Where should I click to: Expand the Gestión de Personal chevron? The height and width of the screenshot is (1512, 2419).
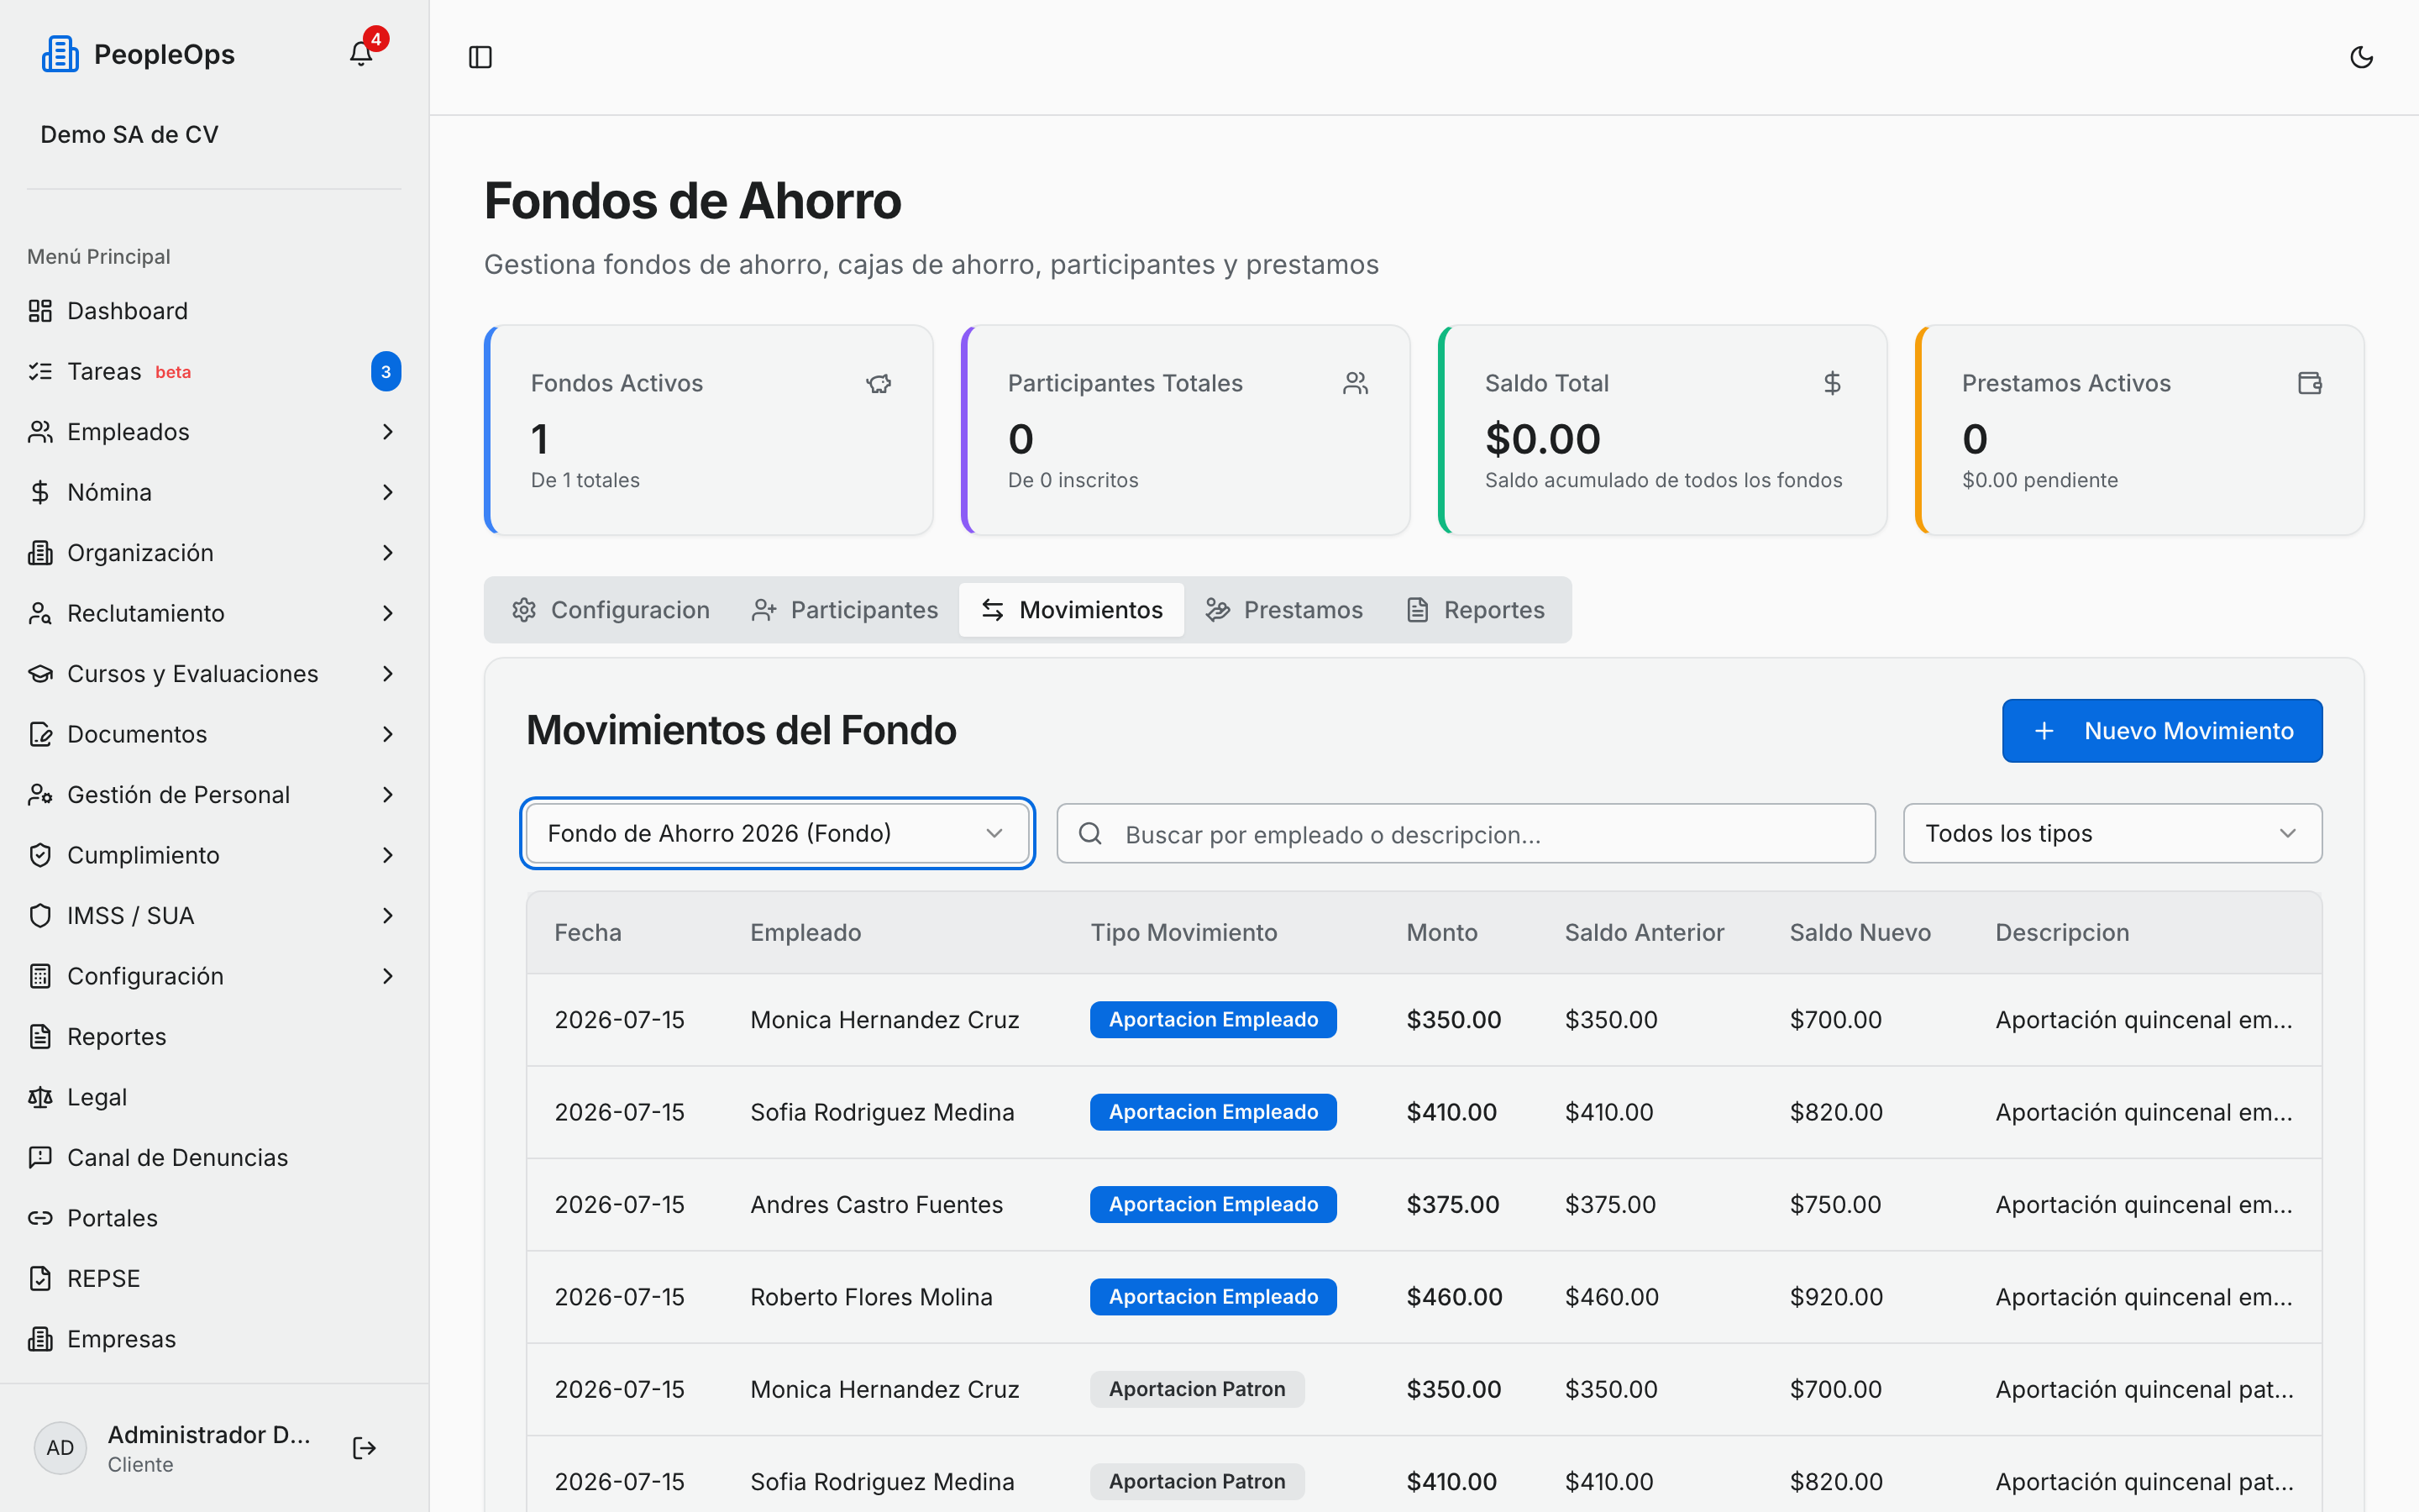[388, 795]
